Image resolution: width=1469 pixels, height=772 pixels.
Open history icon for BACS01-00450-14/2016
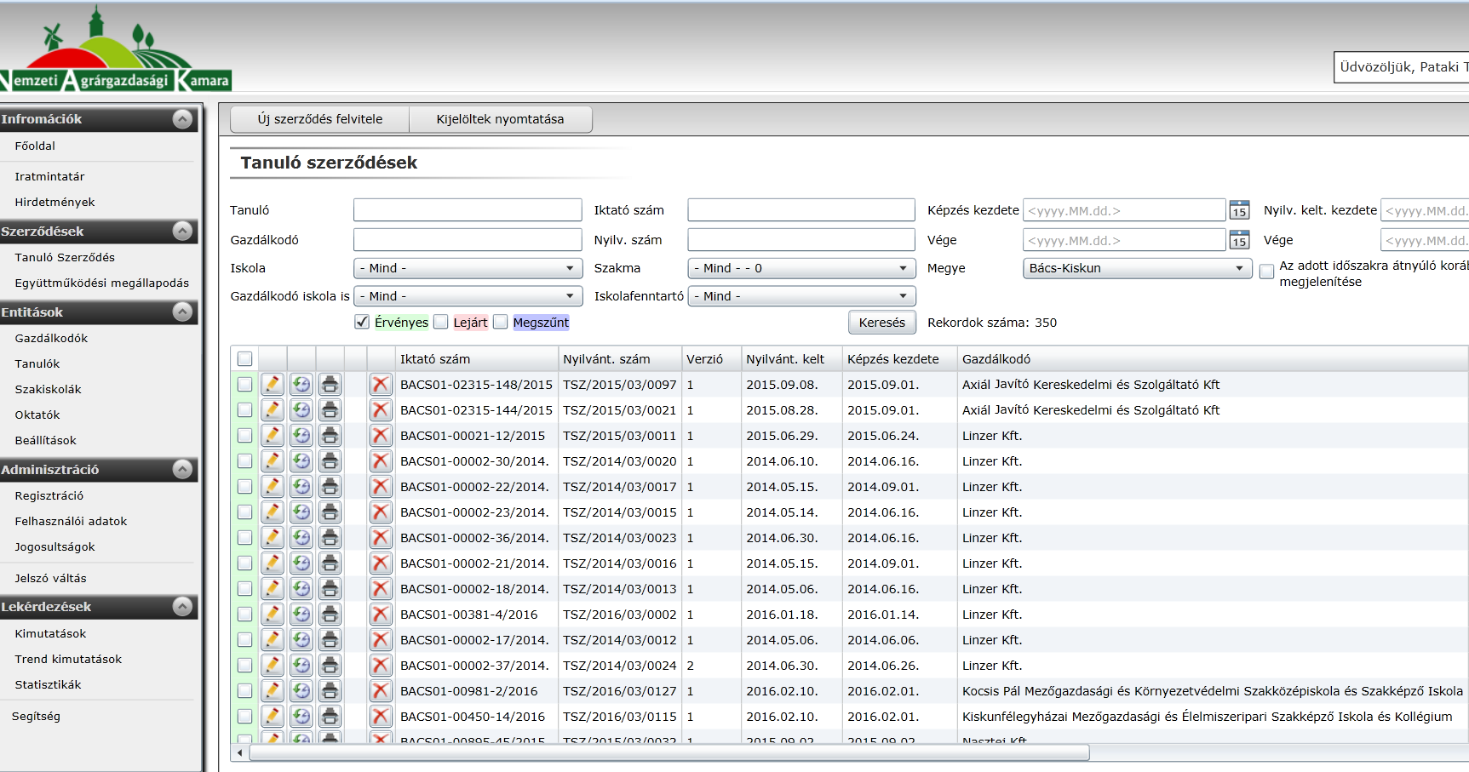click(x=301, y=717)
